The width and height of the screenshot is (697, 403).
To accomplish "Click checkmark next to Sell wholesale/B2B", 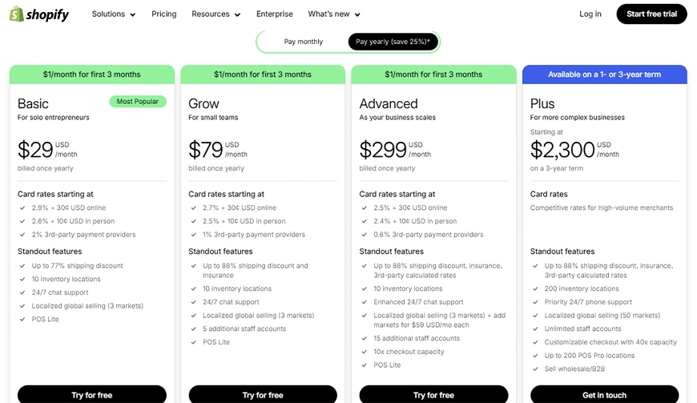I will click(x=535, y=369).
